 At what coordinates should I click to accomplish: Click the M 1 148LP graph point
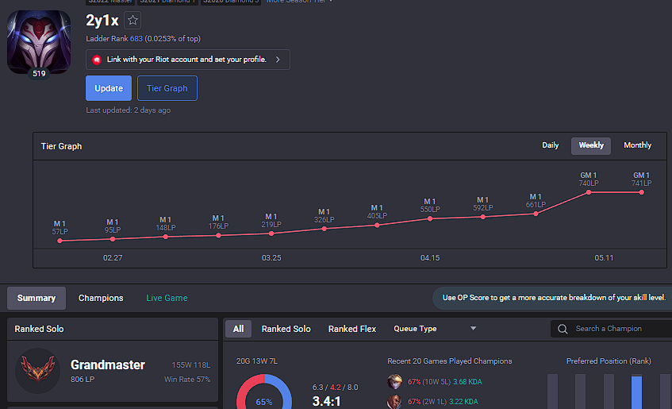click(166, 237)
